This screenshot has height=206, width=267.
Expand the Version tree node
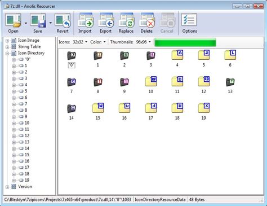tap(7, 187)
